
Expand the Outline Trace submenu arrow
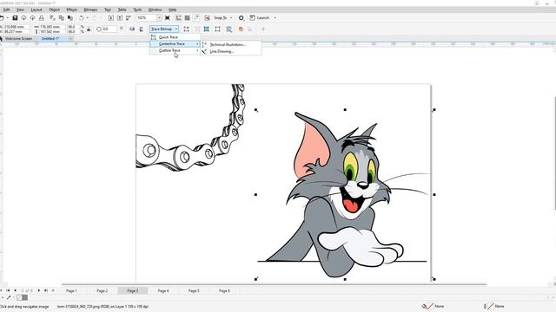click(x=197, y=50)
